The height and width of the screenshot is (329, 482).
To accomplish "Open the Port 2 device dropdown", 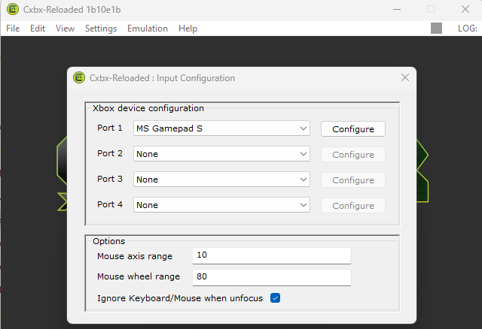I will coord(221,154).
